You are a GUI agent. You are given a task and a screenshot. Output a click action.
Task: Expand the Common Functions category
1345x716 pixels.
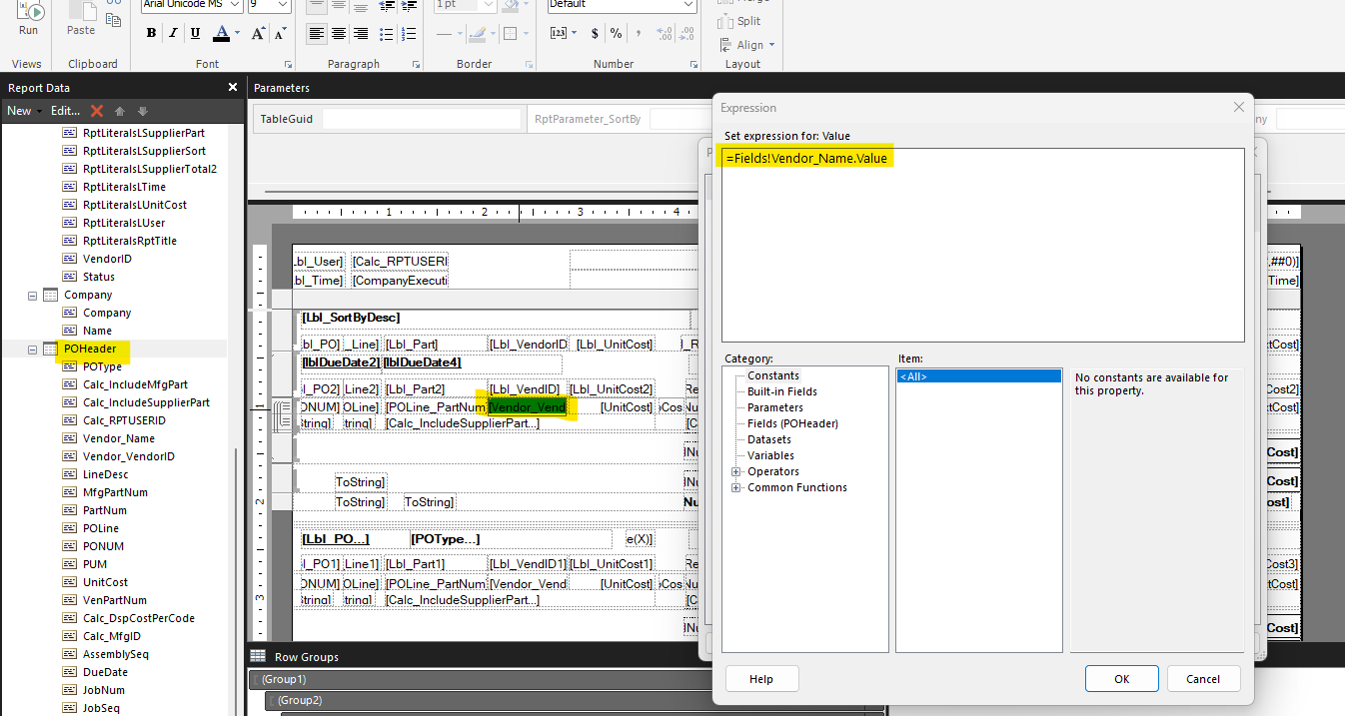point(736,487)
